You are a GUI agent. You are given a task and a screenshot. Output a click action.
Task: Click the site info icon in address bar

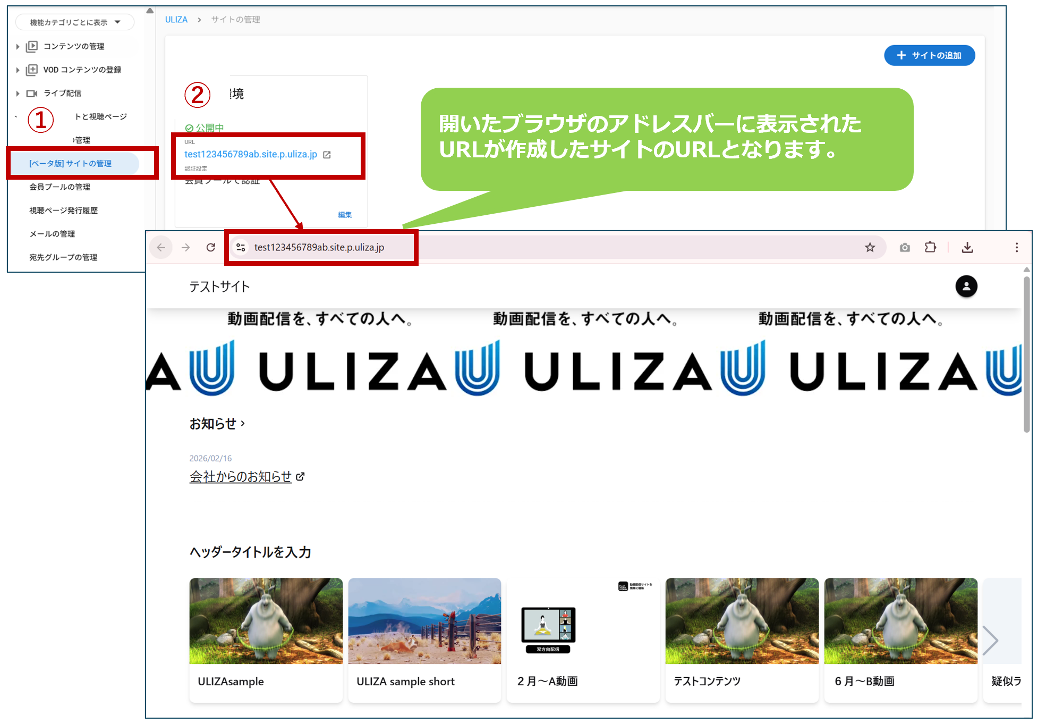tap(241, 247)
